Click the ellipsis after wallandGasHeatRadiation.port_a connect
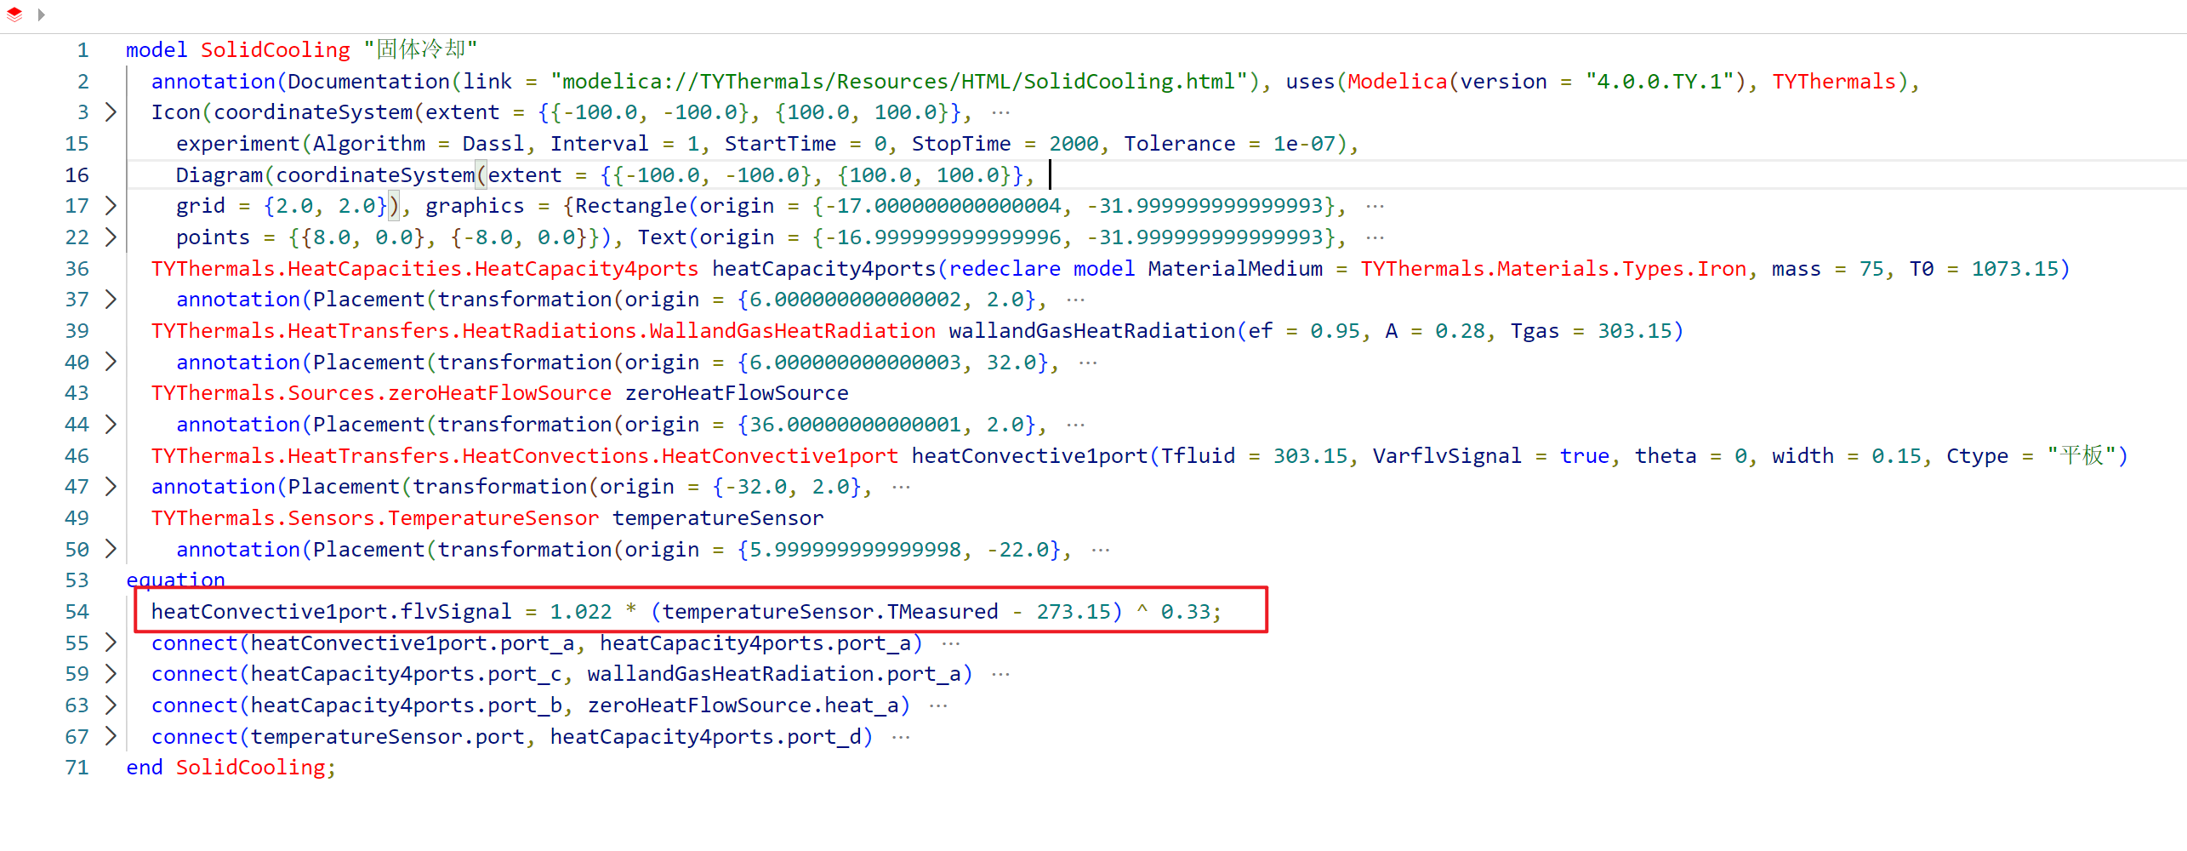The image size is (2187, 851). (1001, 674)
